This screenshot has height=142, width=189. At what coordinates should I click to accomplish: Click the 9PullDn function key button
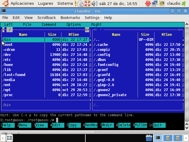[x=140, y=125]
